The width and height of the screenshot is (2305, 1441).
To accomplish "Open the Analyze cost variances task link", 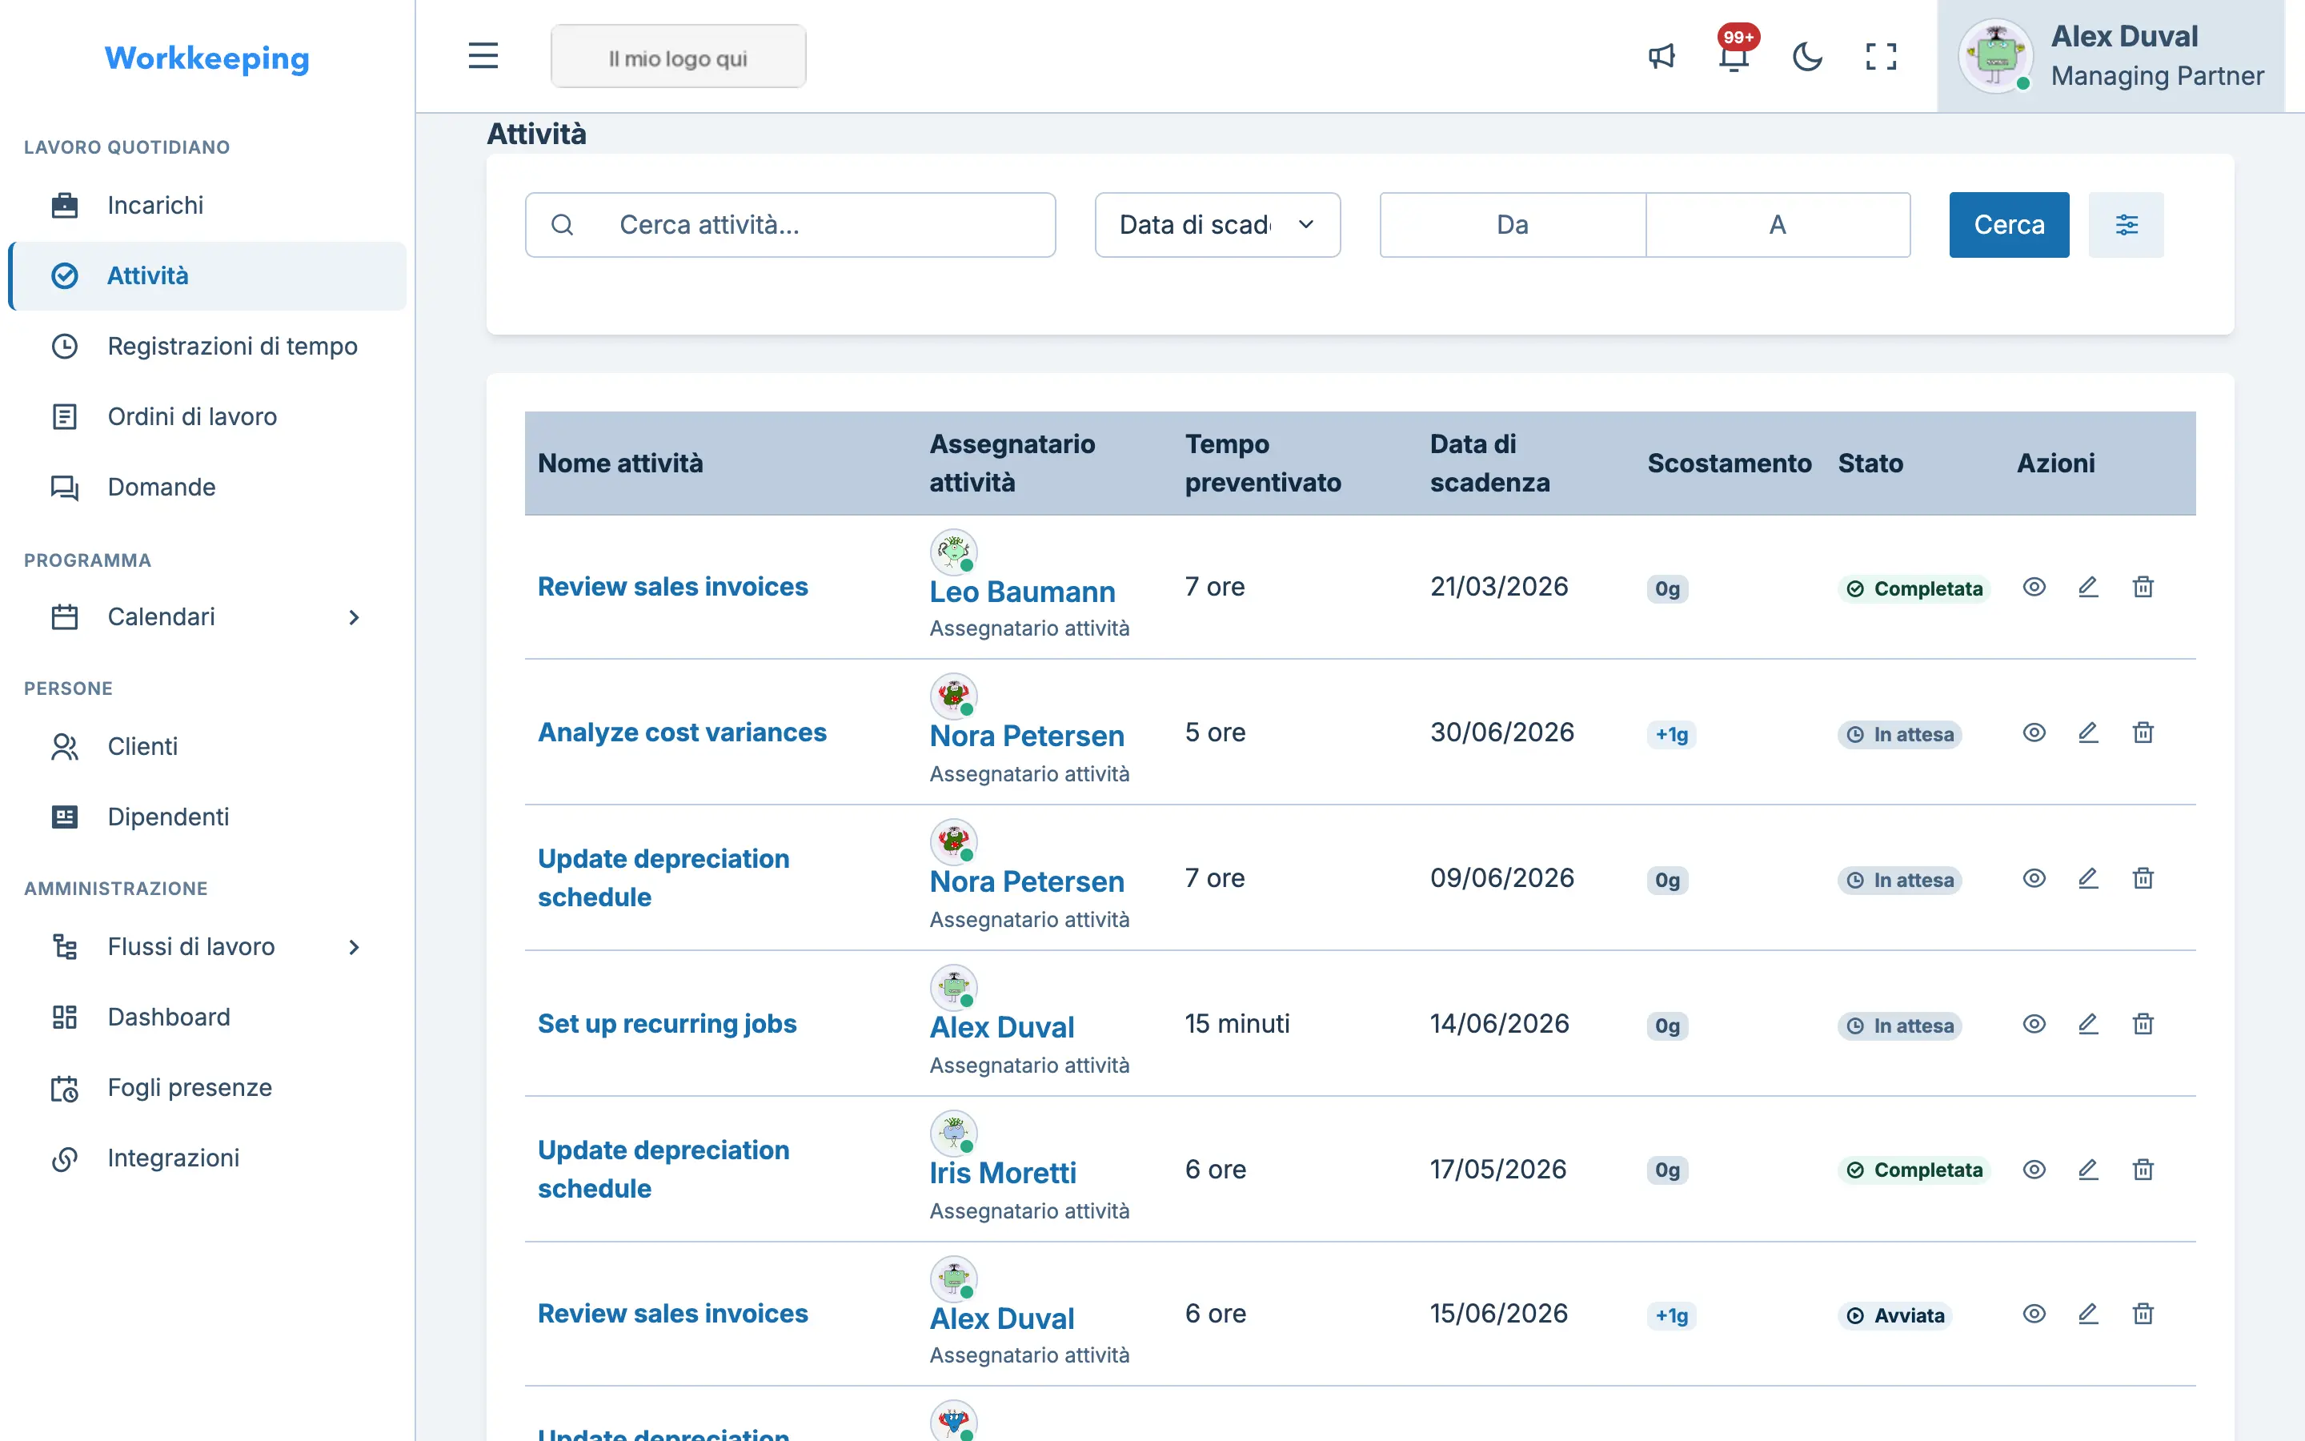I will [x=682, y=732].
